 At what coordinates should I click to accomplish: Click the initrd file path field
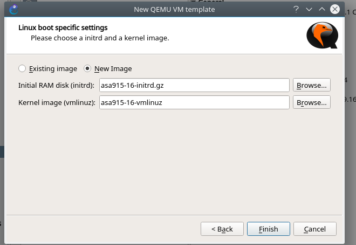(x=194, y=85)
